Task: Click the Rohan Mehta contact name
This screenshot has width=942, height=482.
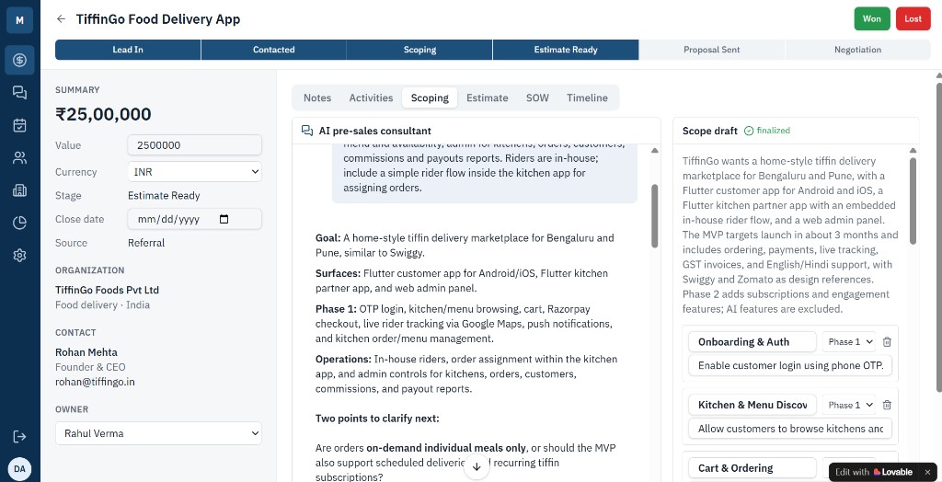Action: click(86, 352)
